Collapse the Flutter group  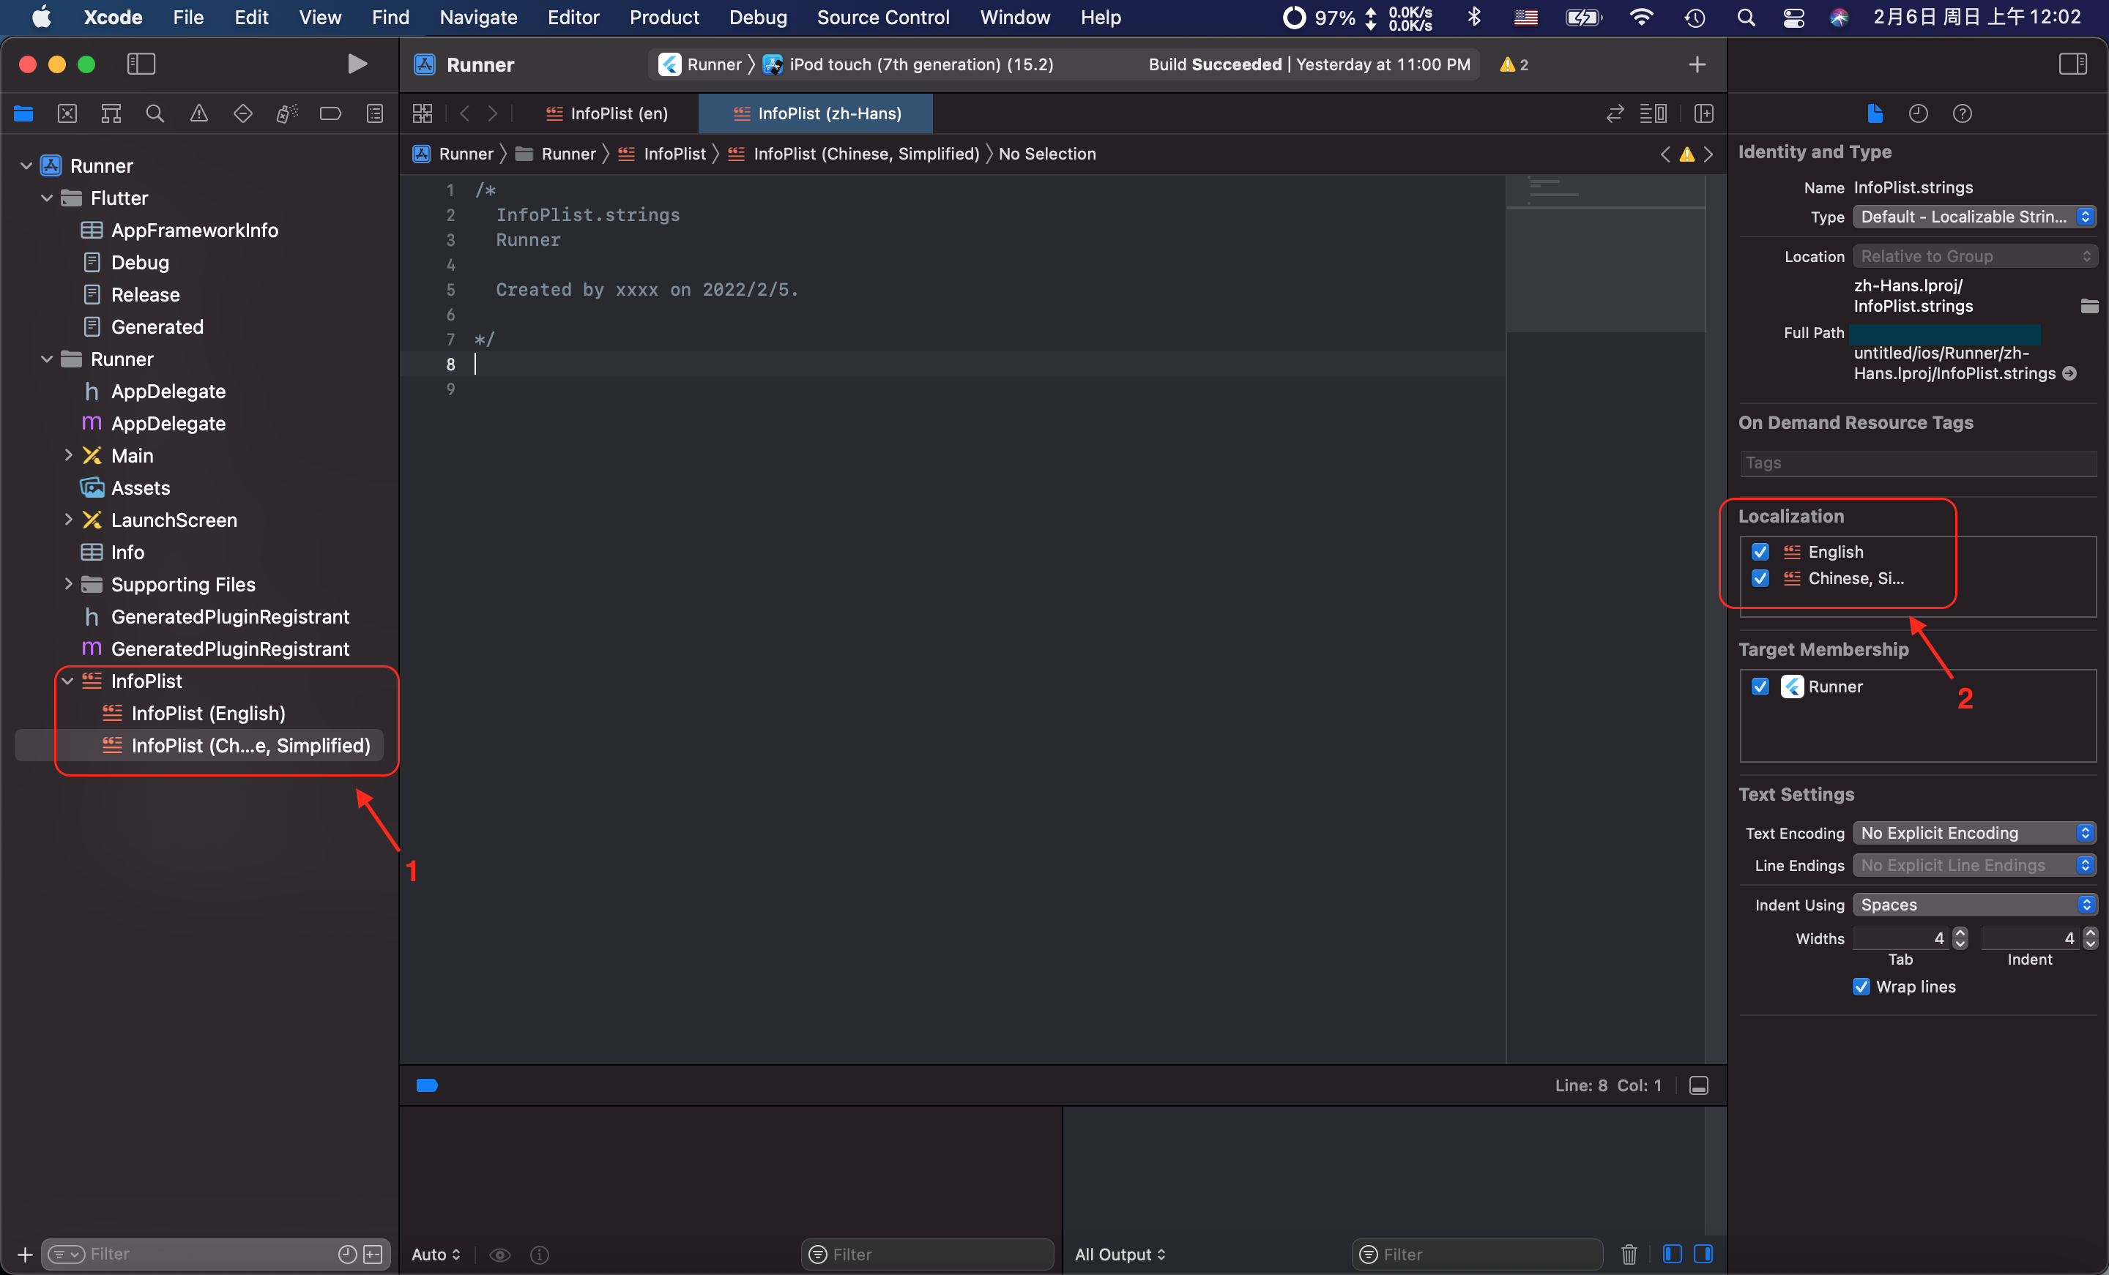47,198
